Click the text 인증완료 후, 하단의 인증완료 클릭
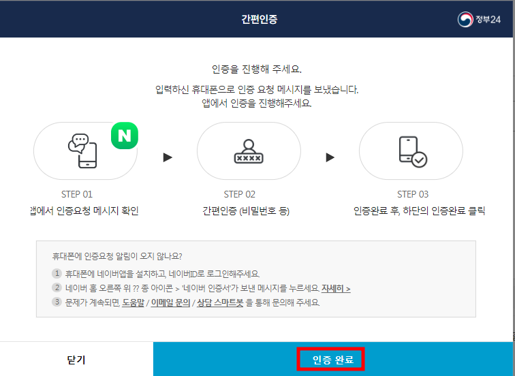515x376 pixels. [x=419, y=210]
